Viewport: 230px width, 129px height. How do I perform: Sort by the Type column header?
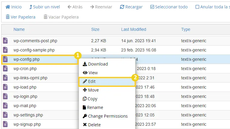tap(186, 29)
